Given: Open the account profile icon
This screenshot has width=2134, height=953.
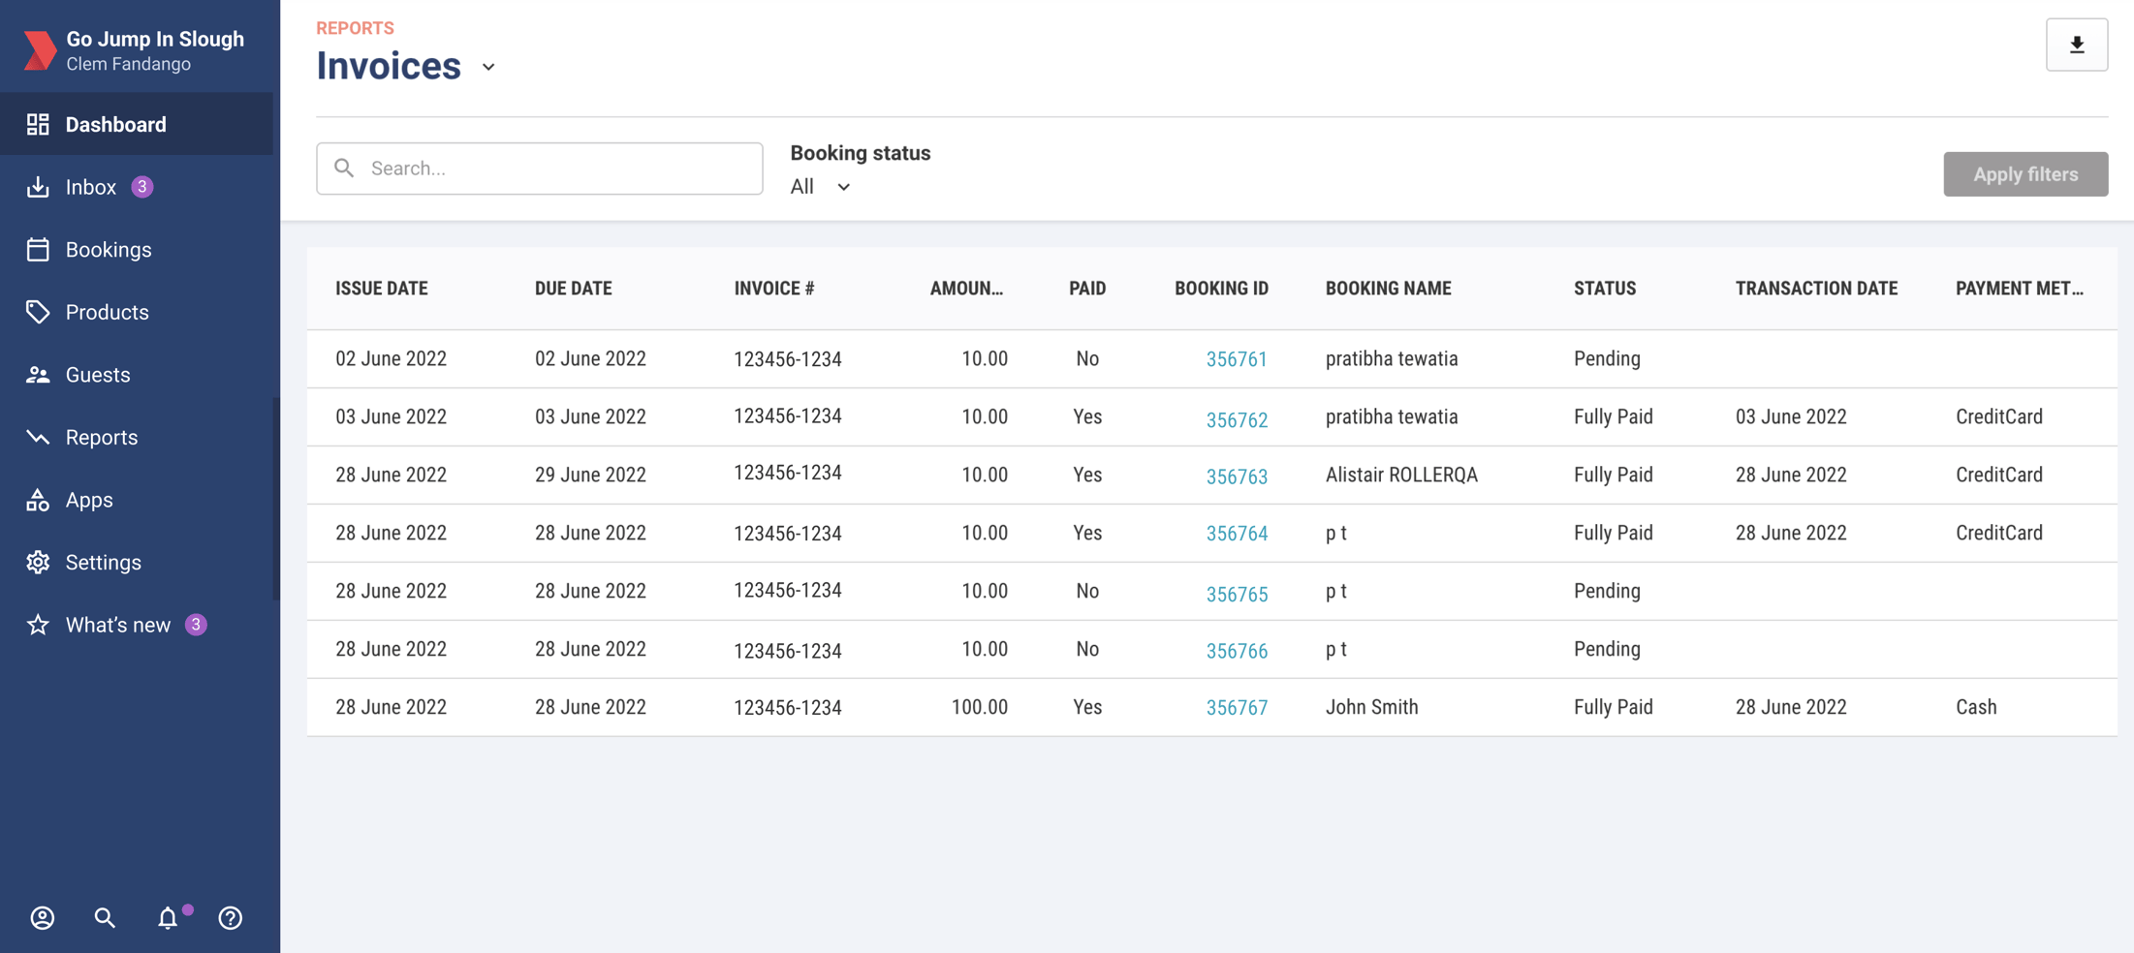Looking at the screenshot, I should click(42, 918).
